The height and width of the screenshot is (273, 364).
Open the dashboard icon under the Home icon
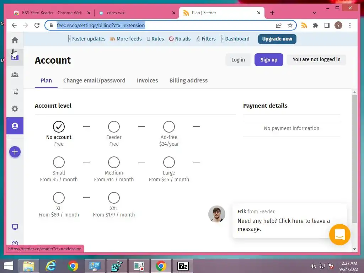[x=15, y=57]
